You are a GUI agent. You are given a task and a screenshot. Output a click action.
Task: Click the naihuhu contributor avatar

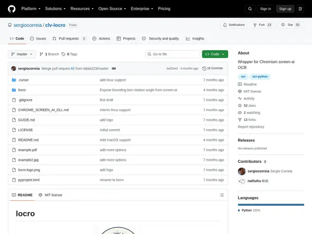point(242,181)
